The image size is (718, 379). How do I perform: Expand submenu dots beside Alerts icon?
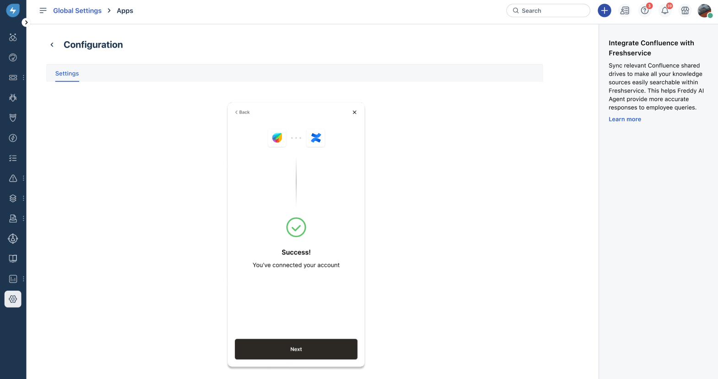pyautogui.click(x=23, y=178)
